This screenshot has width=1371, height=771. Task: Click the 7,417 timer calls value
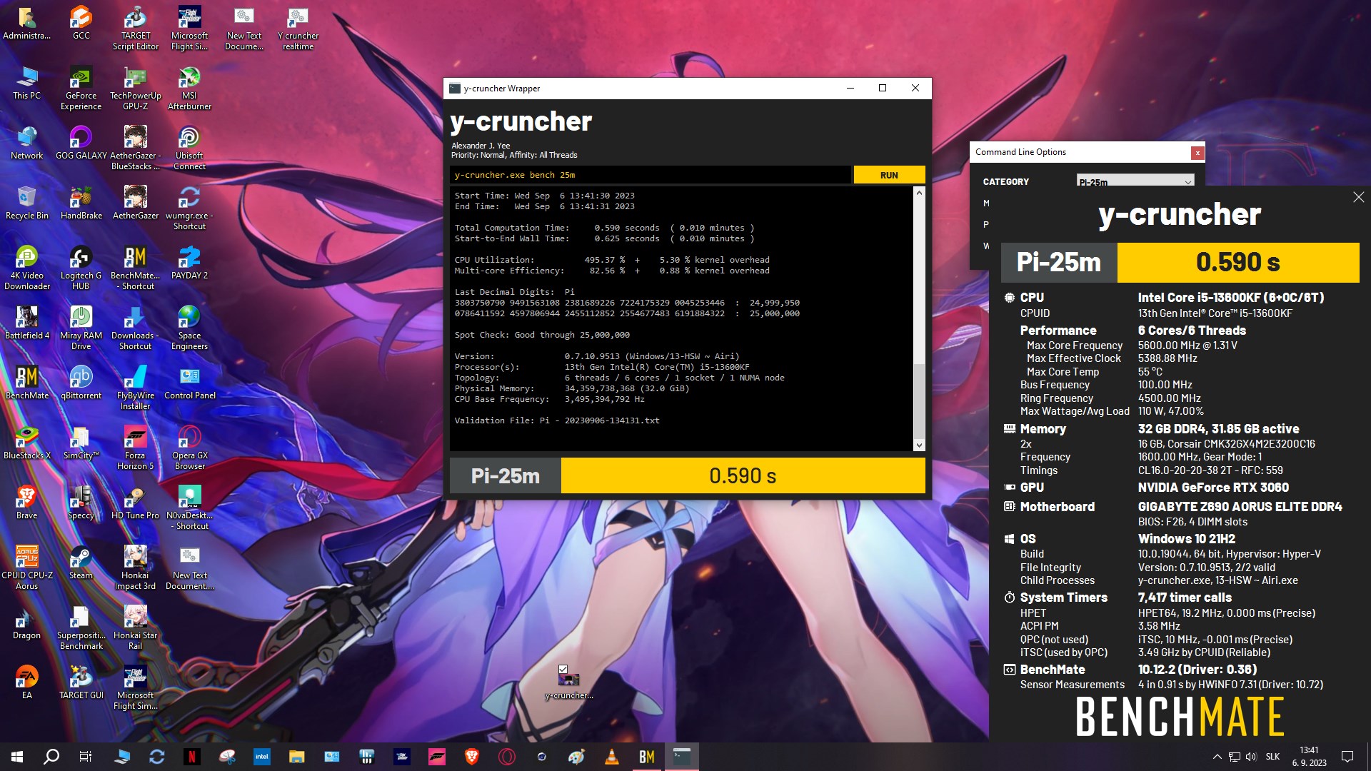(x=1185, y=598)
